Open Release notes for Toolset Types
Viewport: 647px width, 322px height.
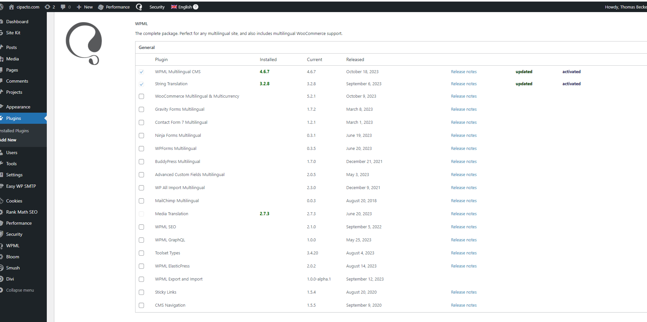[x=464, y=253]
